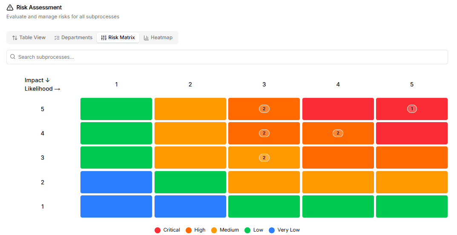457x235 pixels.
Task: Click the checklist icon on Departments tab
Action: 57,38
